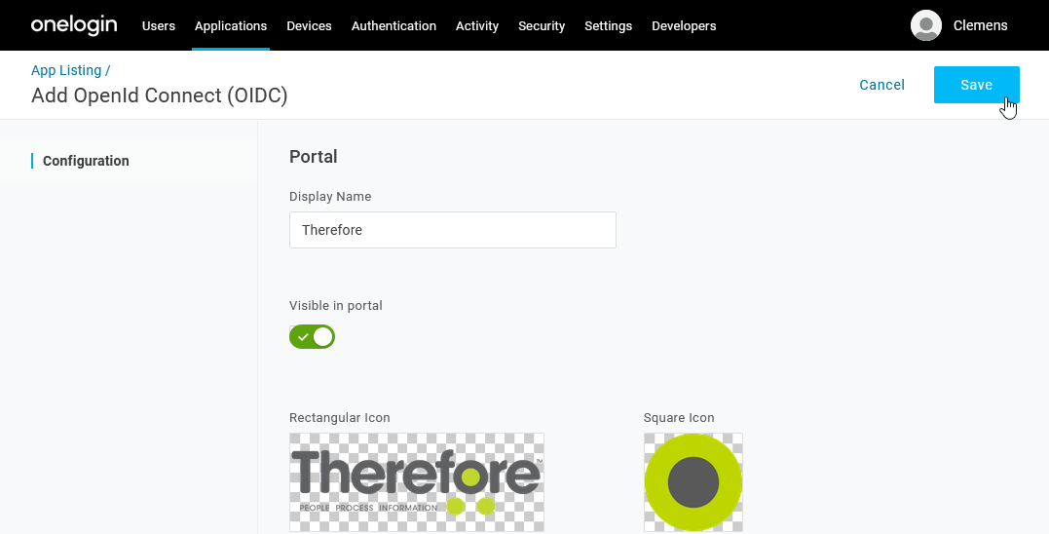
Task: Open the Settings menu
Action: [608, 26]
